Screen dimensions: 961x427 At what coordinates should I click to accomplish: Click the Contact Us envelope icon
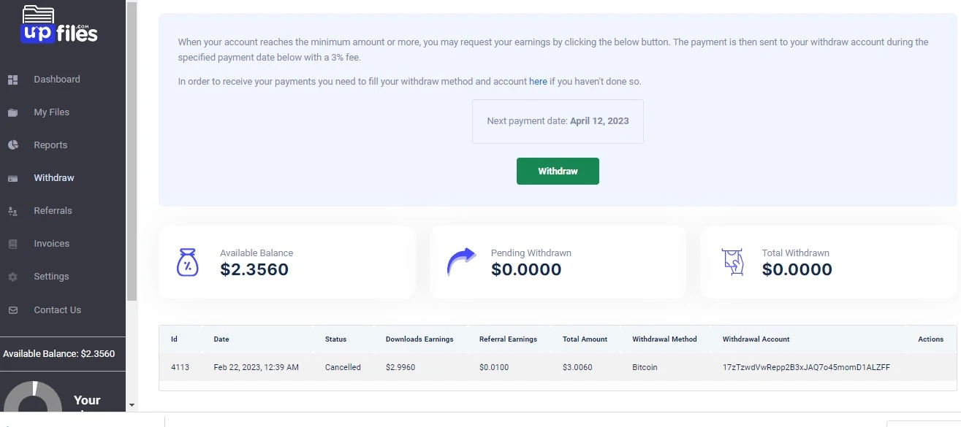[12, 310]
